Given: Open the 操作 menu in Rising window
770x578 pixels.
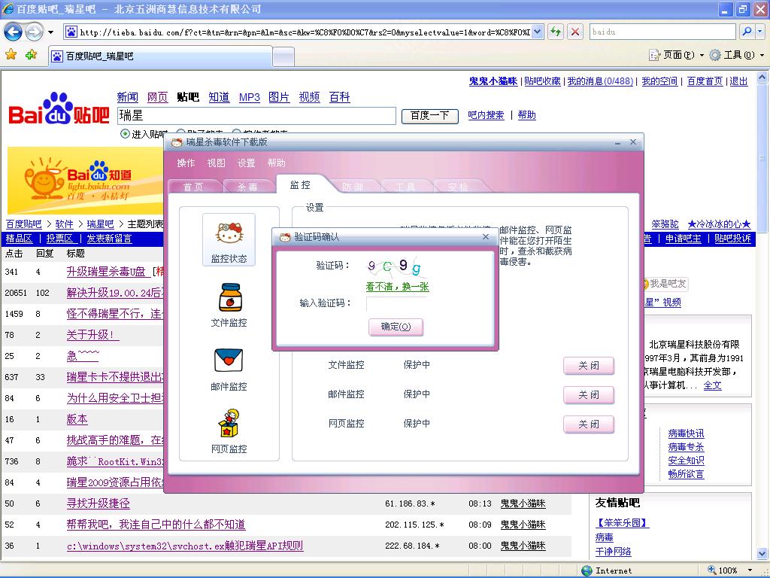Looking at the screenshot, I should coord(186,163).
